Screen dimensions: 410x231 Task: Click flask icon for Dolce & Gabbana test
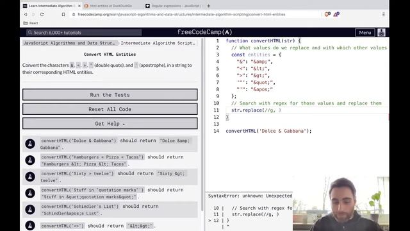[x=30, y=144]
